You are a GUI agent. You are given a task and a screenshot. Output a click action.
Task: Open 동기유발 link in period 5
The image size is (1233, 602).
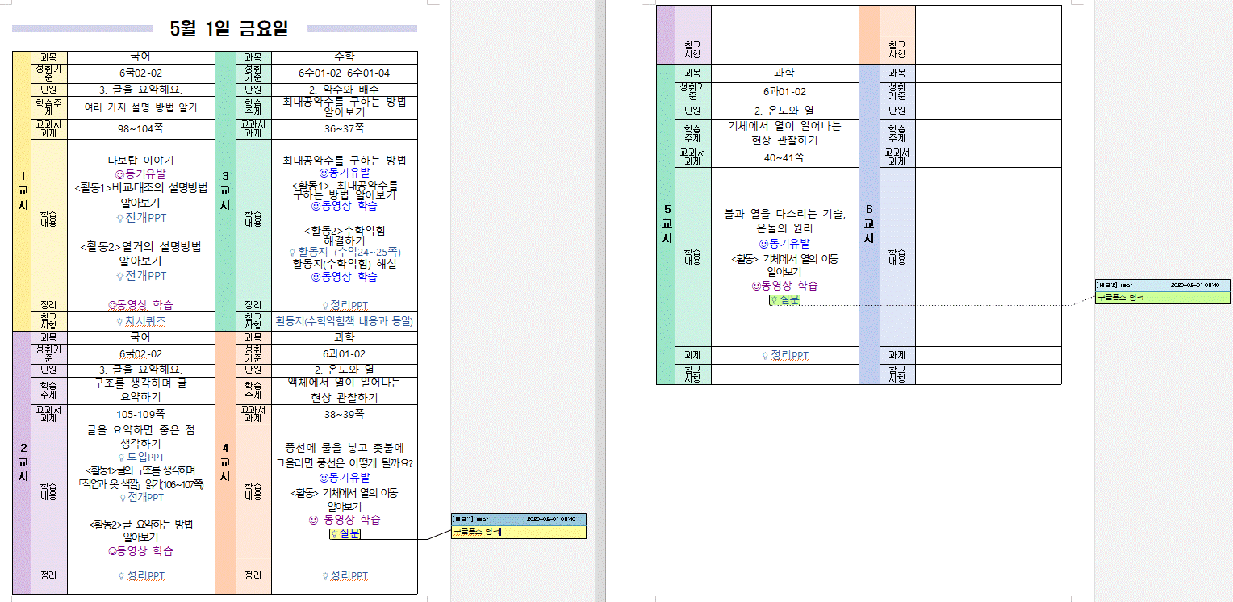point(785,243)
